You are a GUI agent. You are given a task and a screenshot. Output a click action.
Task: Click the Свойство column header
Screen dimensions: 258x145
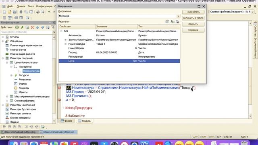pyautogui.click(x=77, y=27)
